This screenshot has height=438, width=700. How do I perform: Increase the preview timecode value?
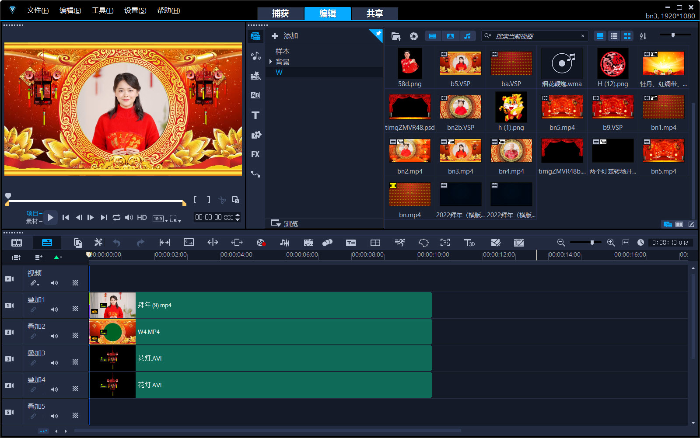tap(238, 215)
